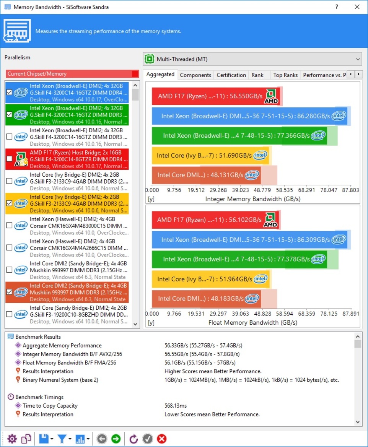This screenshot has width=368, height=447.
Task: Click the red swatch beside Current Chipset/Memory
Action: (x=135, y=74)
